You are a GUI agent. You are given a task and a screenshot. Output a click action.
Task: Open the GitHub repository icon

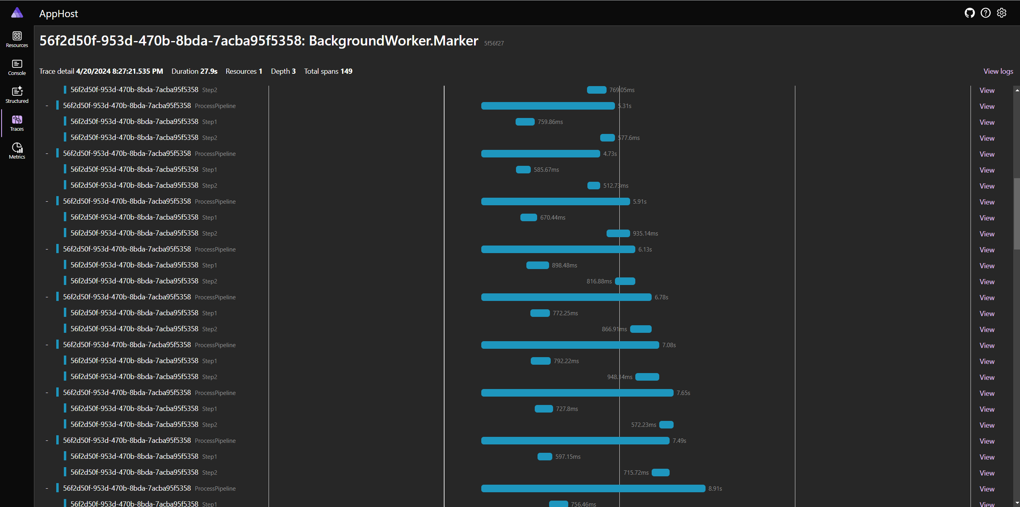(x=970, y=13)
